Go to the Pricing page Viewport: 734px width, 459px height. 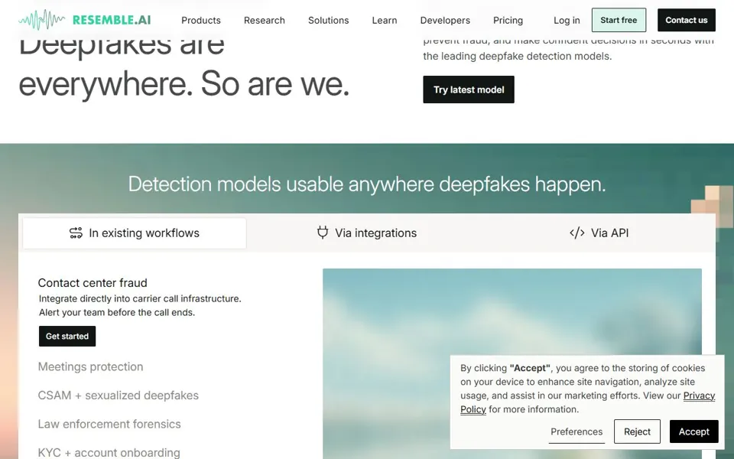[508, 20]
